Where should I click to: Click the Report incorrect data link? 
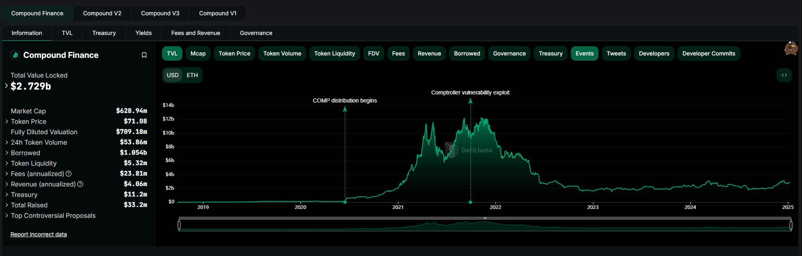pos(39,234)
